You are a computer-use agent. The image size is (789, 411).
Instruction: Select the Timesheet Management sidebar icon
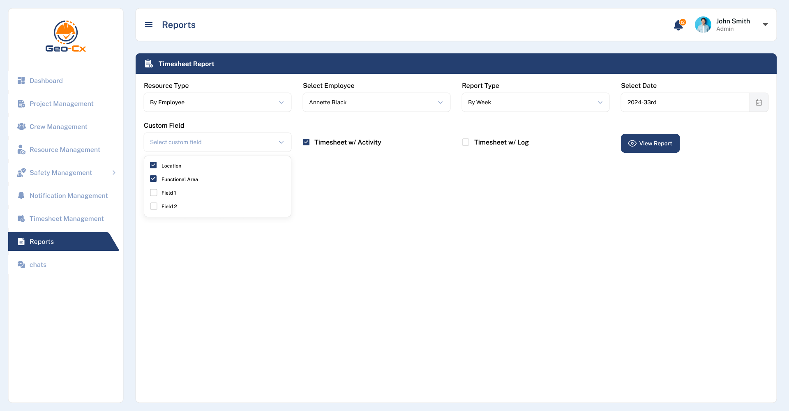pyautogui.click(x=21, y=218)
